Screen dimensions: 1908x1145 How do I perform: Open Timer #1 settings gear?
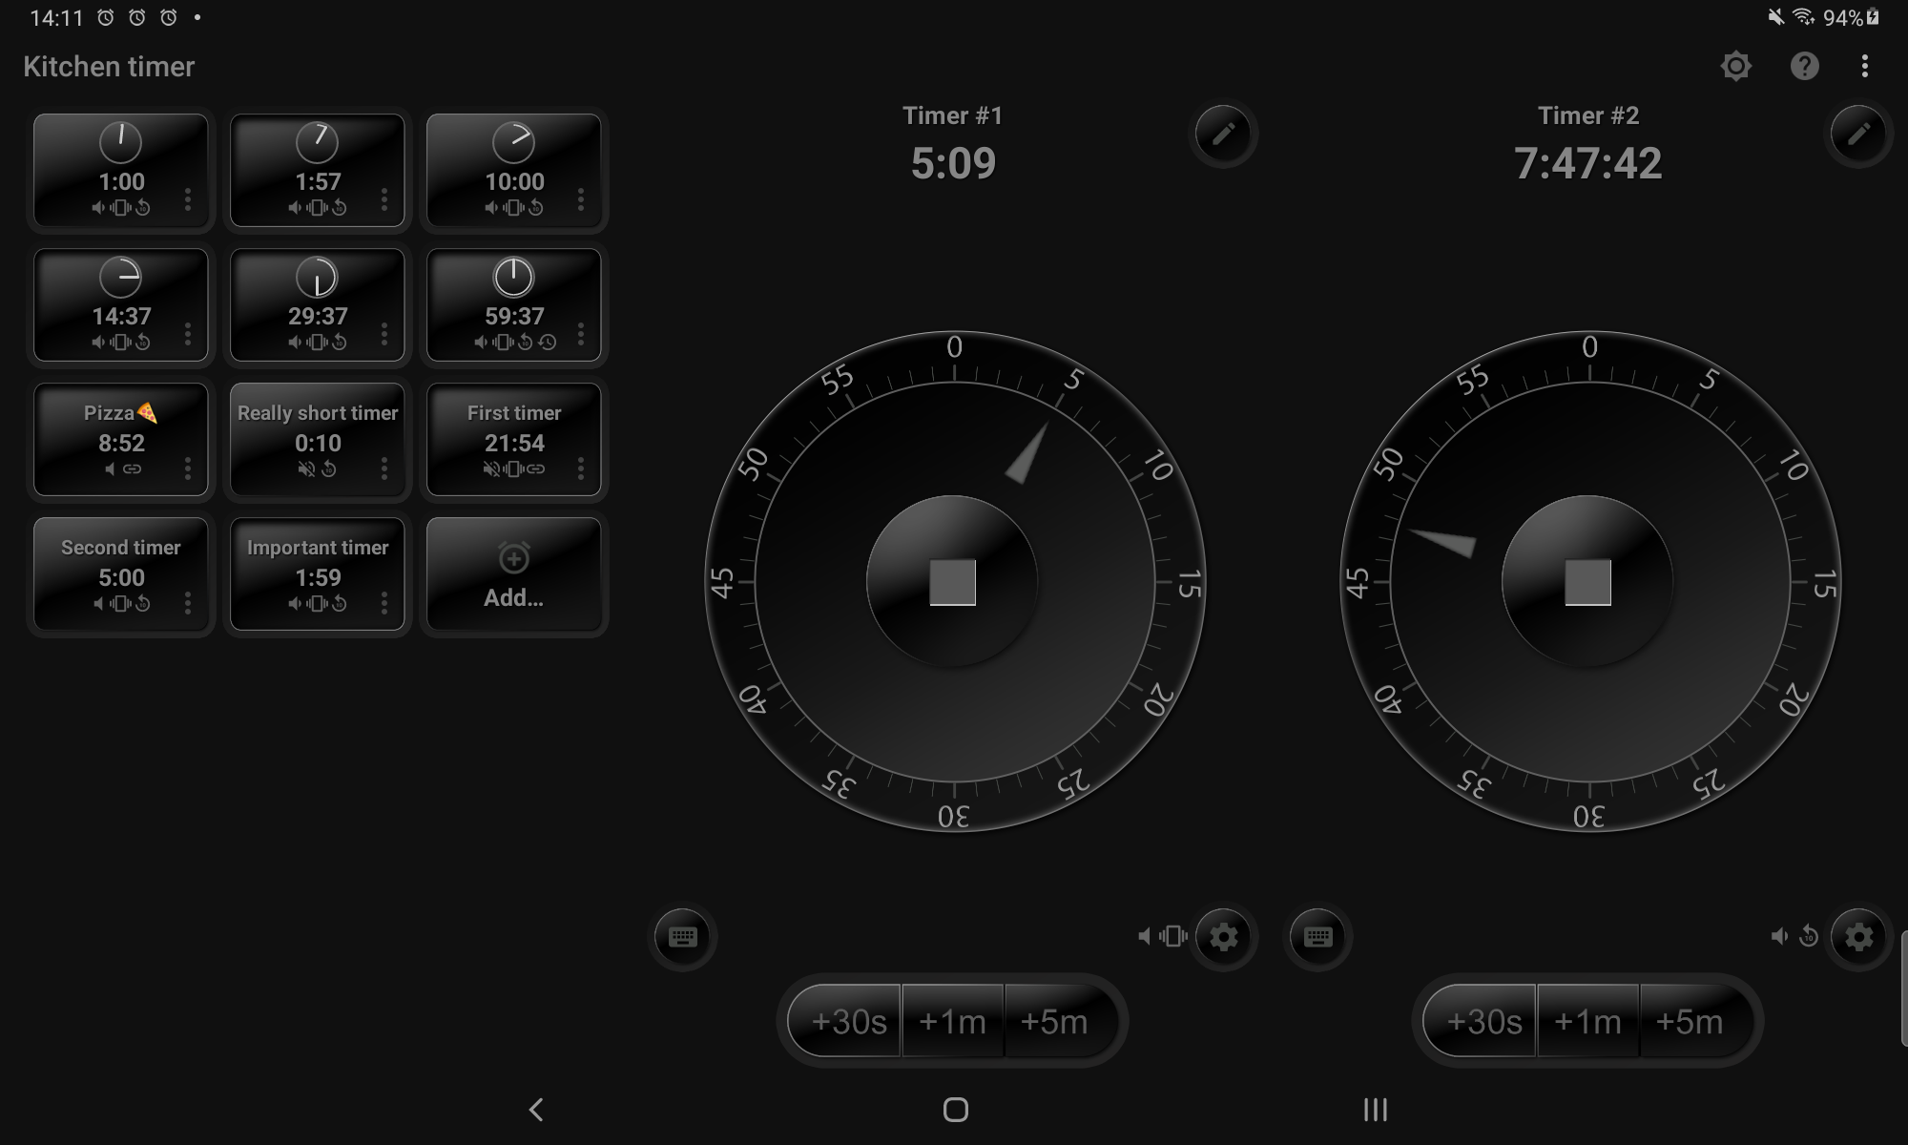pos(1223,936)
